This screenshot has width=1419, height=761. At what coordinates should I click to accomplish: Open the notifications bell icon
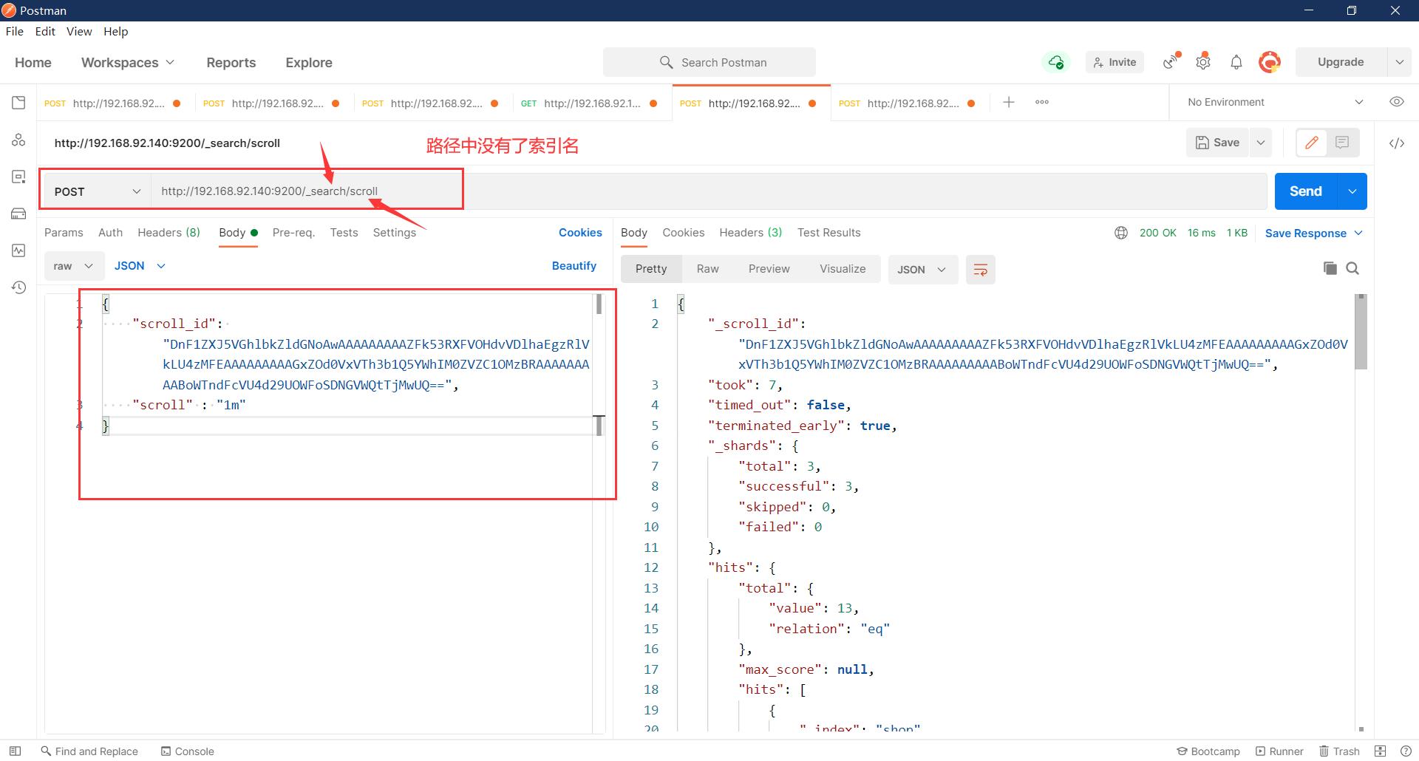click(1236, 62)
